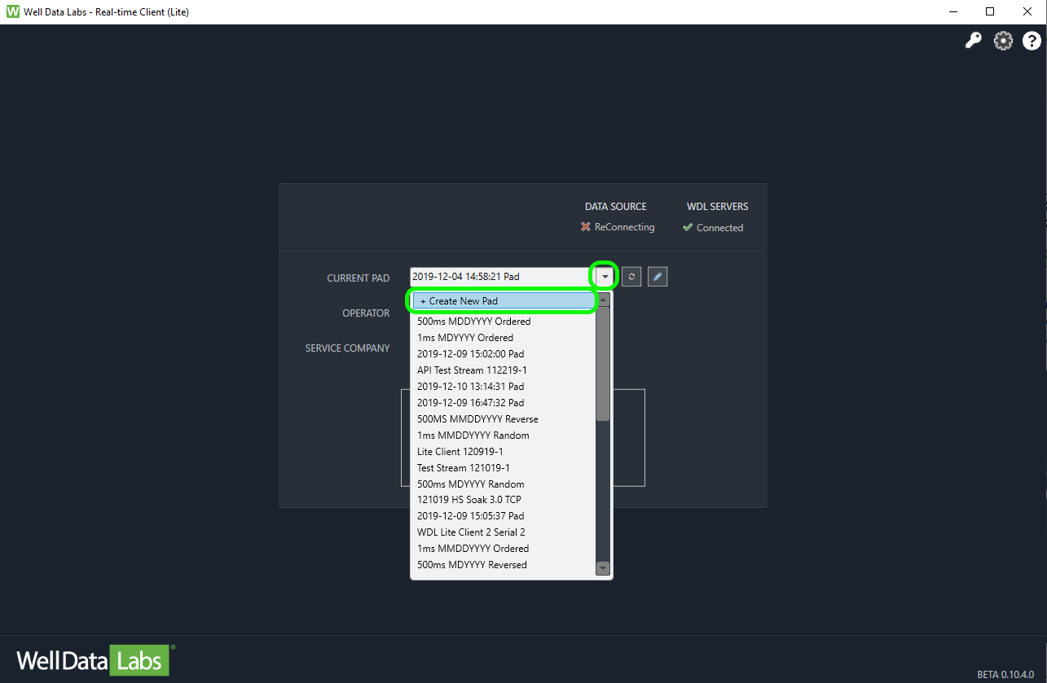Pick '121019 HS Soak 3.0 TCP' pad
Screen dimensions: 1047x683
tap(504, 500)
